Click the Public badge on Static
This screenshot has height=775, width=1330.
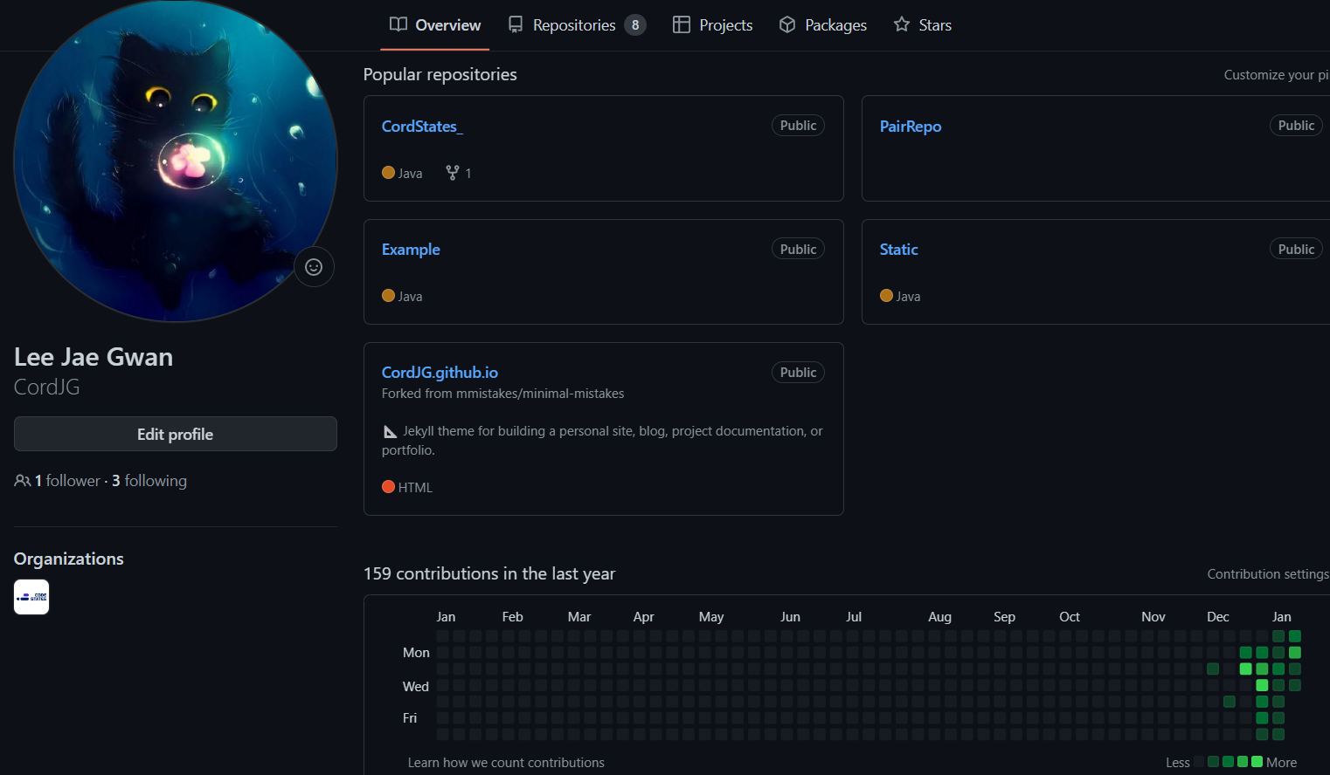click(1296, 250)
